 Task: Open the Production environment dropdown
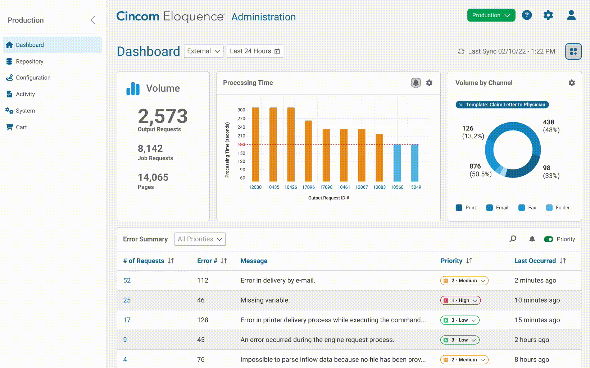coord(491,15)
